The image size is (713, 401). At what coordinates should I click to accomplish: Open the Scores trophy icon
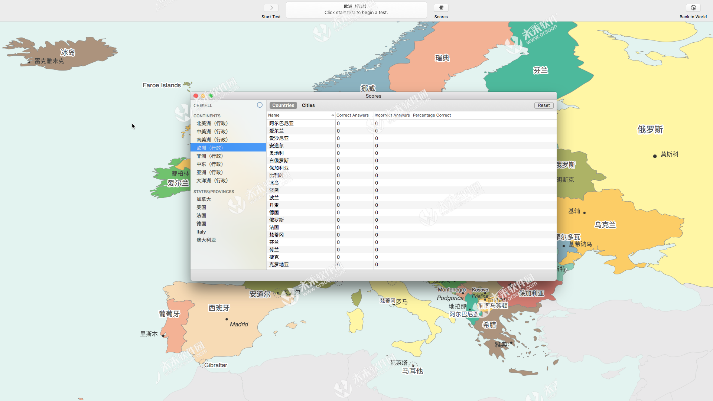pyautogui.click(x=441, y=8)
